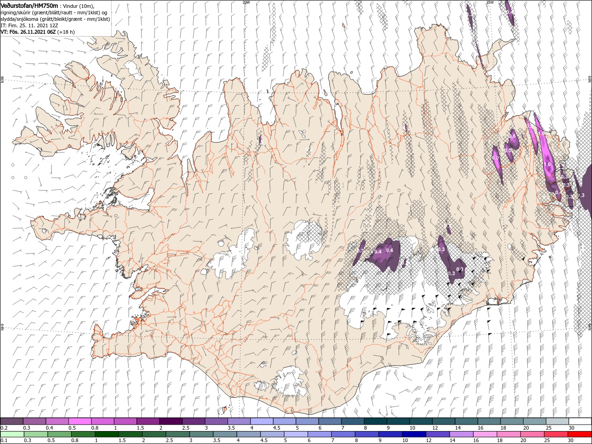Click the palest green 0.1 rain legend swatch
The width and height of the screenshot is (592, 444).
tap(12, 434)
